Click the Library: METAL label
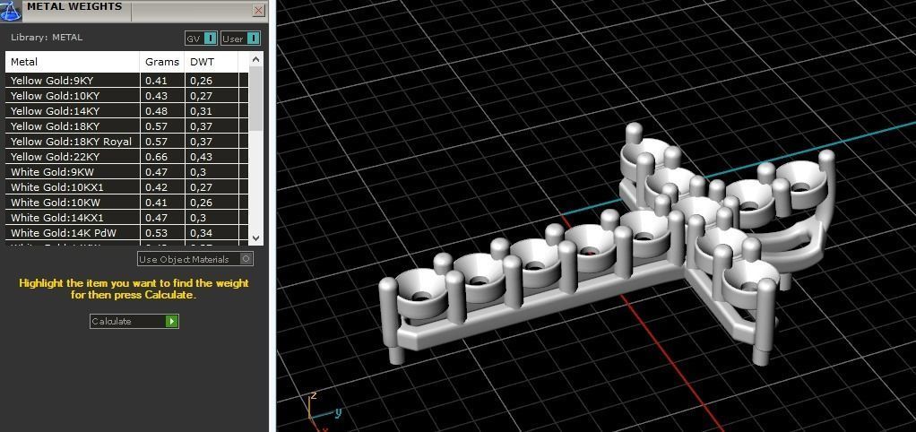916x432 pixels. [x=47, y=38]
